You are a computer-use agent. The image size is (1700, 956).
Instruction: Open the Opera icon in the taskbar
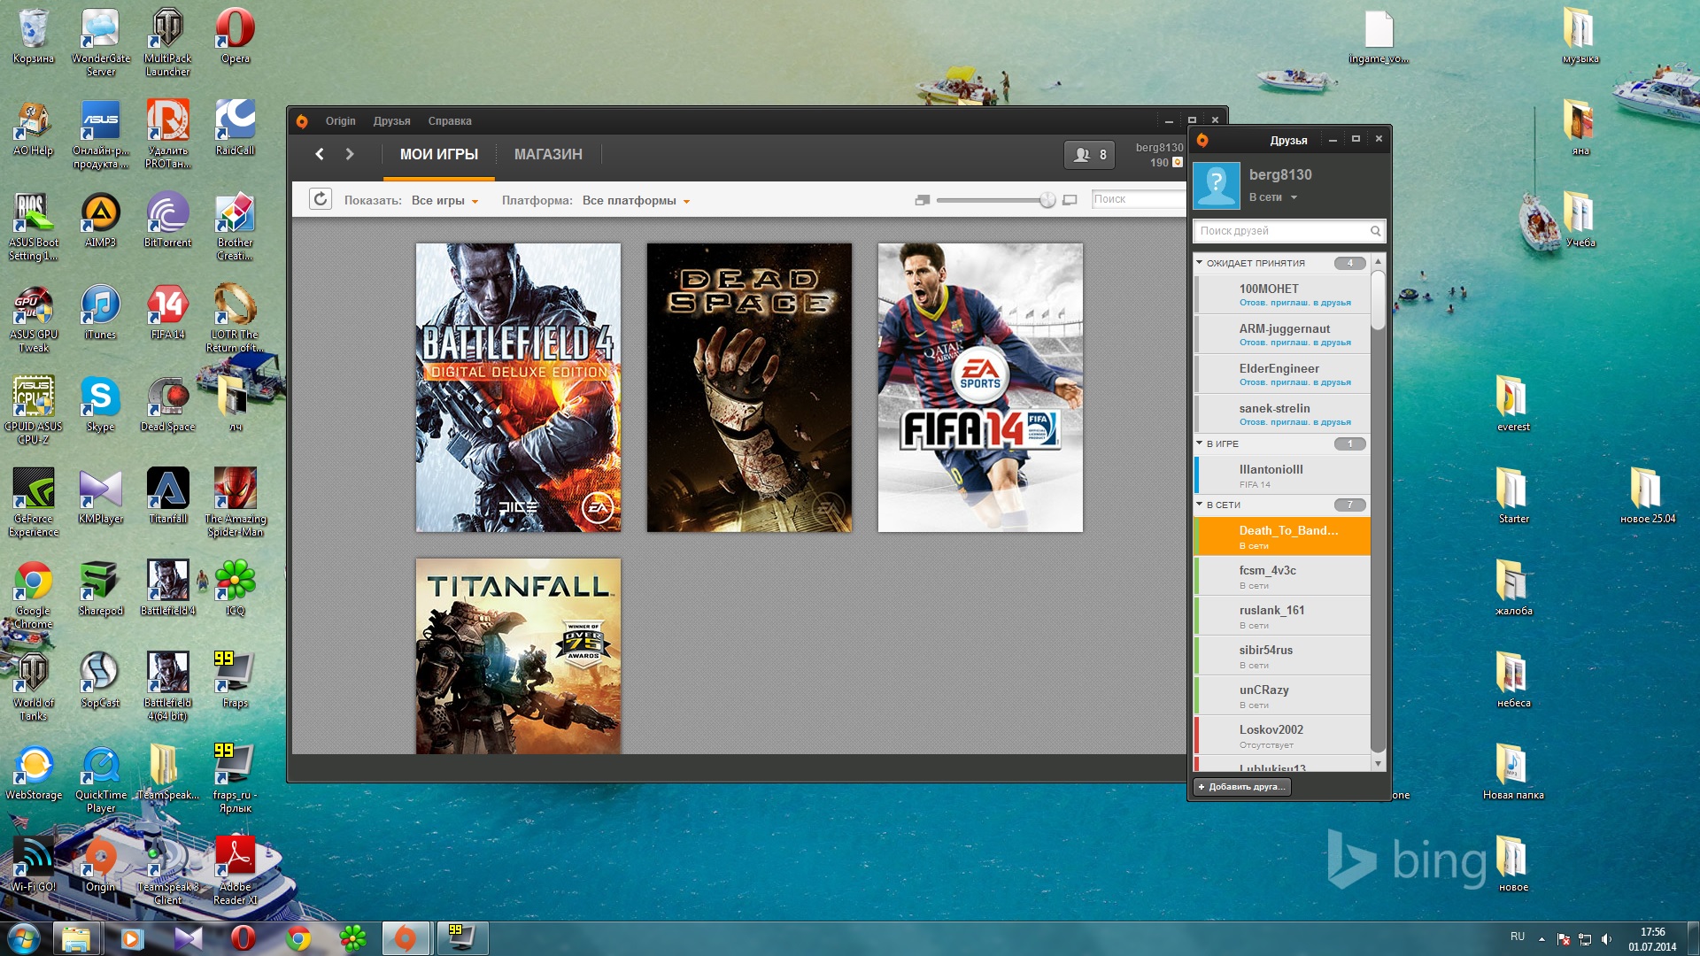[243, 938]
